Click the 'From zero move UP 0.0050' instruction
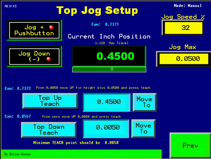The image size is (211, 159). [x=81, y=116]
